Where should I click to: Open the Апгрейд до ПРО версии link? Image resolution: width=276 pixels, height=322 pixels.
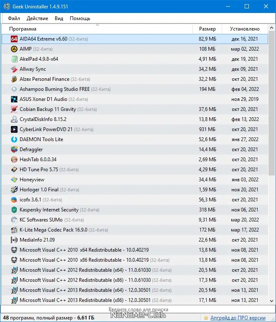(238, 318)
